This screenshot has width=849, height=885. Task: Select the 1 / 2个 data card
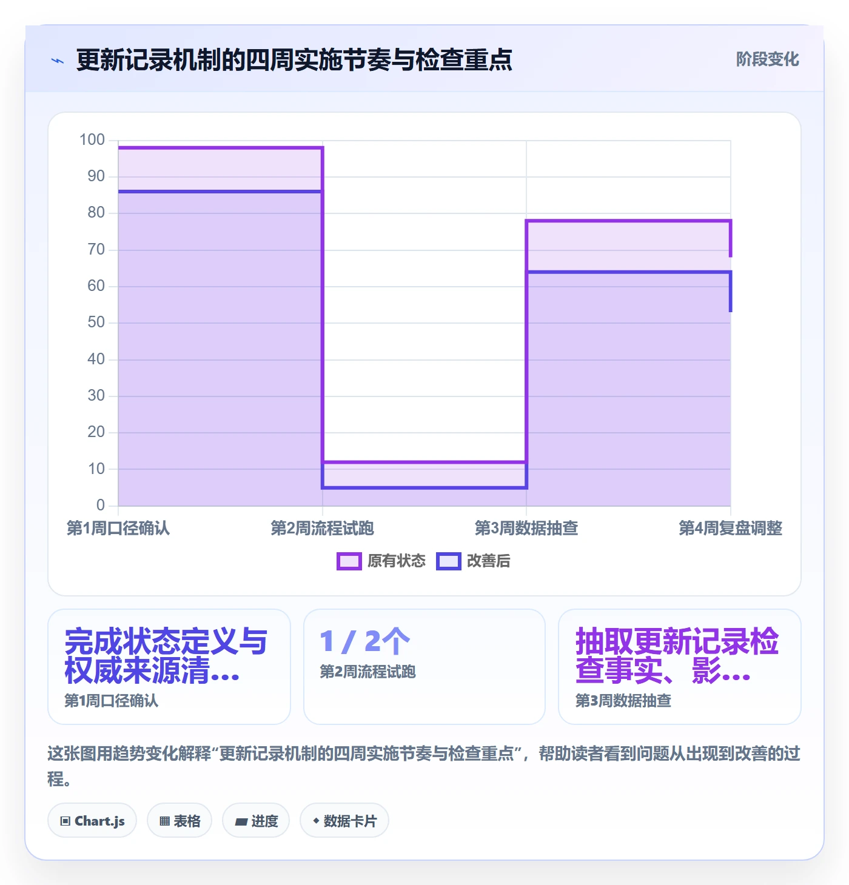tap(424, 666)
